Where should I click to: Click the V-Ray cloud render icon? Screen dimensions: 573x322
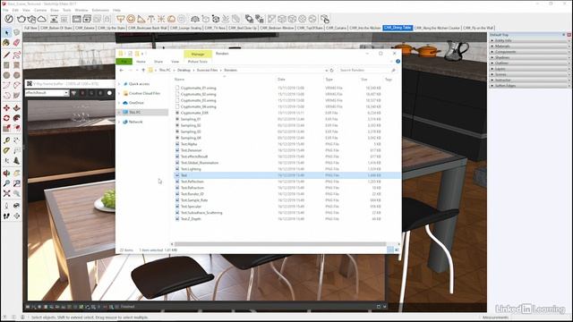[x=42, y=19]
